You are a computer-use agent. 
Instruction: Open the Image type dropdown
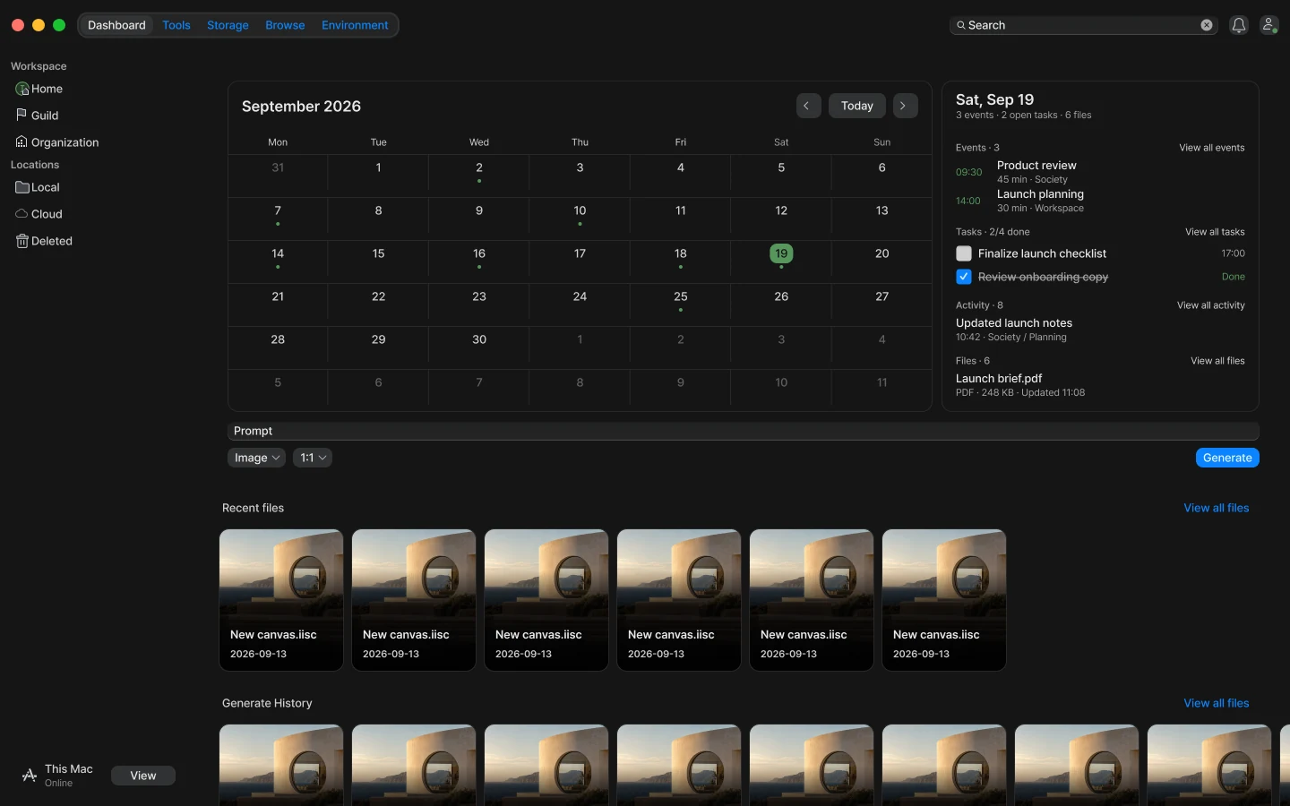coord(256,458)
